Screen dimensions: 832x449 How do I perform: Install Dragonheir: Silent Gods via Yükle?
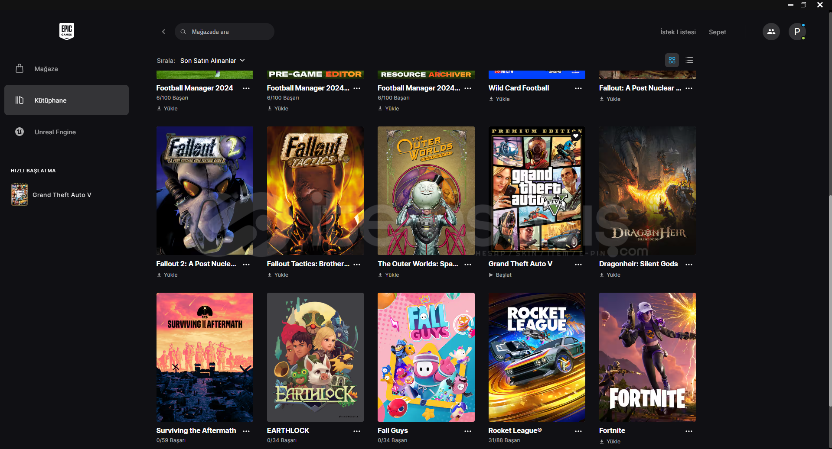pyautogui.click(x=610, y=275)
